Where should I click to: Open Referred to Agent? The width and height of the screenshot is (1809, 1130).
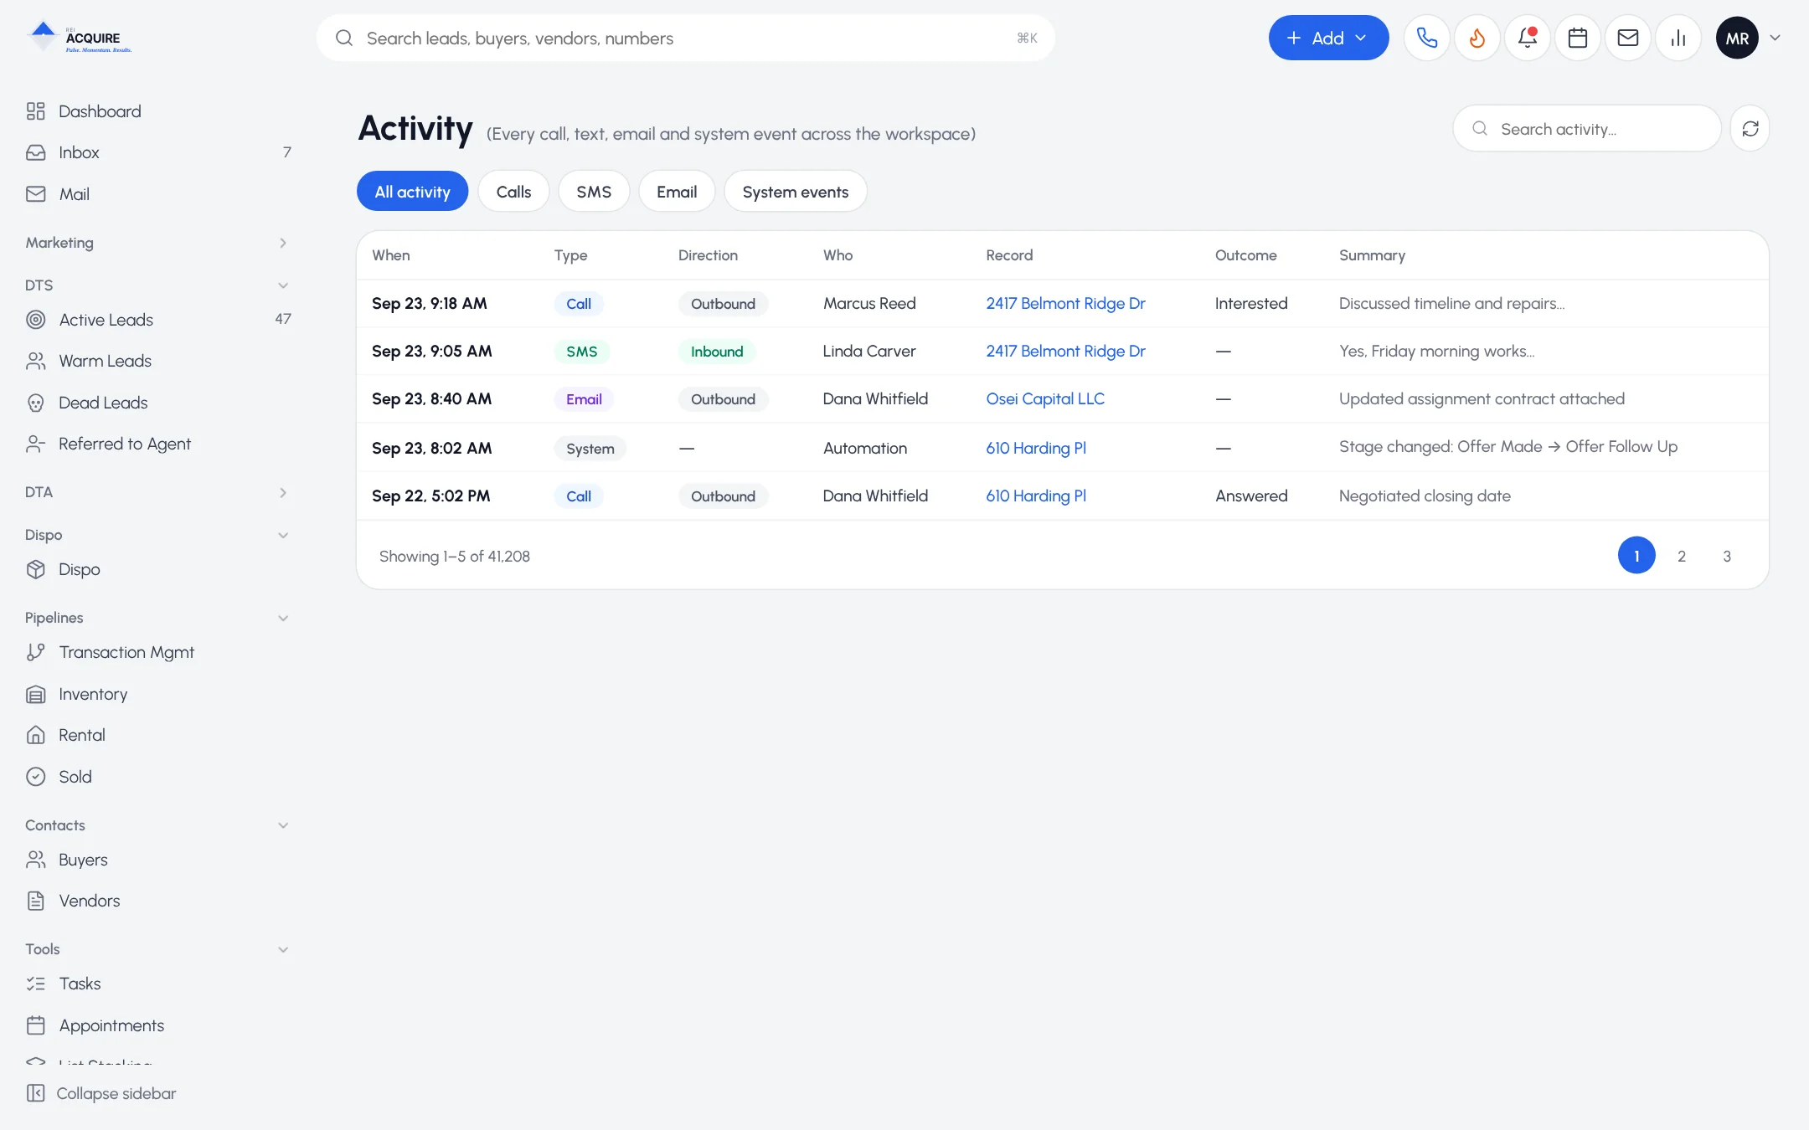(x=157, y=444)
